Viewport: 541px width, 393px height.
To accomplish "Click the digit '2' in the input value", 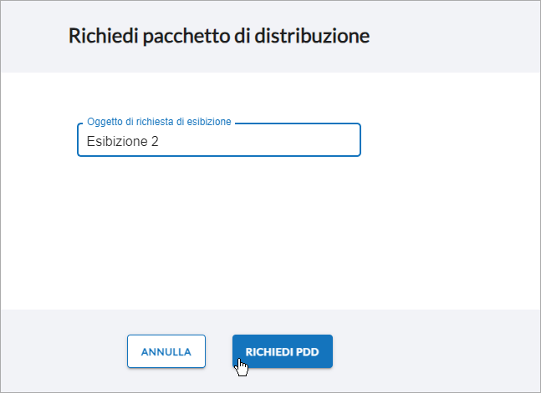I will tap(155, 141).
